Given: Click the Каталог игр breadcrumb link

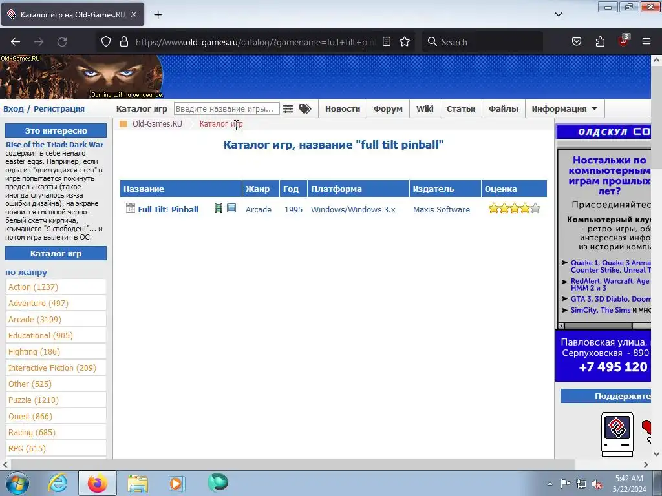Looking at the screenshot, I should pyautogui.click(x=221, y=124).
